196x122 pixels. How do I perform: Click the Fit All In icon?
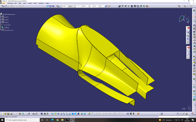55,114
